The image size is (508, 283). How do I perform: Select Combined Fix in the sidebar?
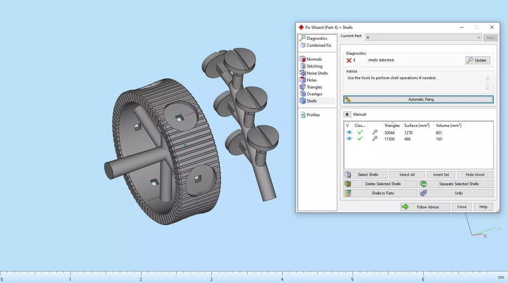coord(319,45)
